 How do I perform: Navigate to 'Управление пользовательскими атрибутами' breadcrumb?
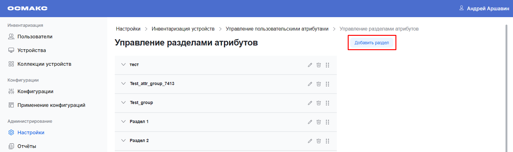277,29
